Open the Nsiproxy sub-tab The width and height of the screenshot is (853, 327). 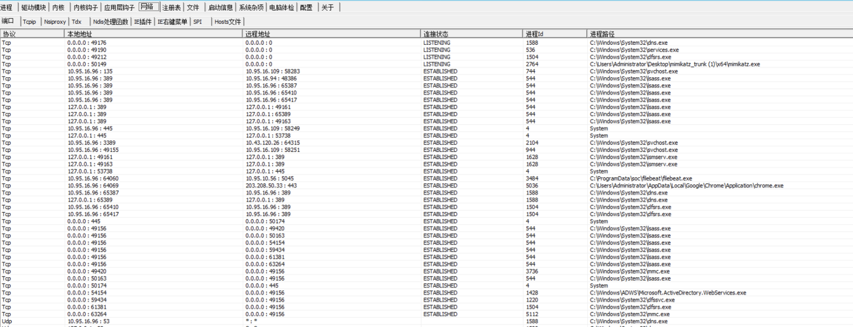[x=55, y=22]
